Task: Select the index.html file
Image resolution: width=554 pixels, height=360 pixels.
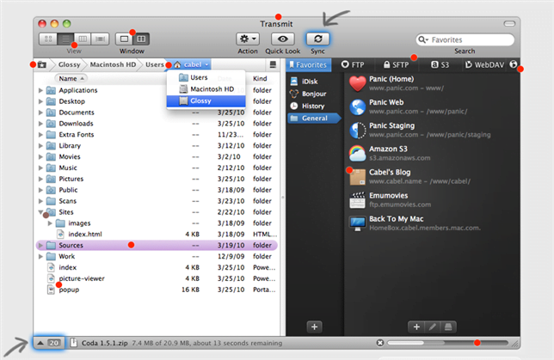Action: [157, 235]
